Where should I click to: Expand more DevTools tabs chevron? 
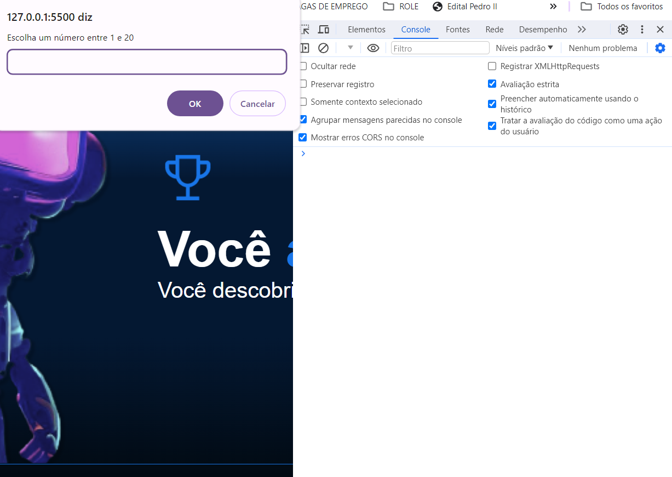click(582, 30)
